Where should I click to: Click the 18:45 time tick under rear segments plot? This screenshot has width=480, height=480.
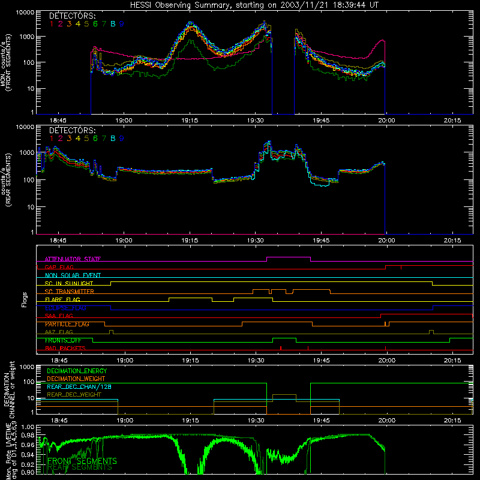58,241
